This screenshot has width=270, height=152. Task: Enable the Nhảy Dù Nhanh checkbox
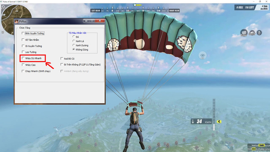coord(23,58)
